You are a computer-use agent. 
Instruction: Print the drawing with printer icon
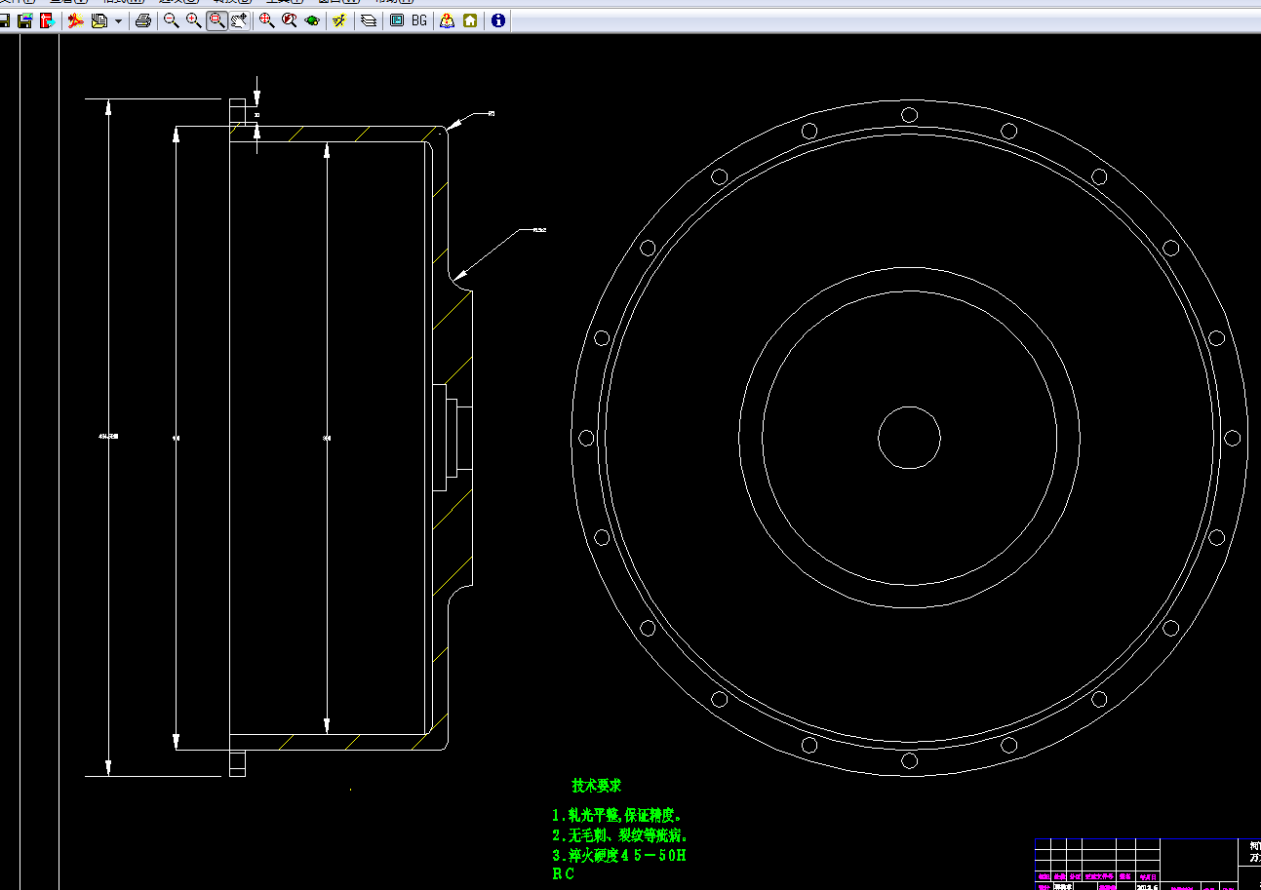click(143, 20)
